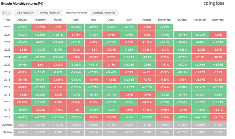The width and height of the screenshot is (235, 139).
Task: Select November 2013 cell showing +449.35%
Action: click(x=200, y=117)
